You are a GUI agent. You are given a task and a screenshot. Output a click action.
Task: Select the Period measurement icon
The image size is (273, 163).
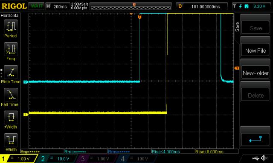point(11,26)
